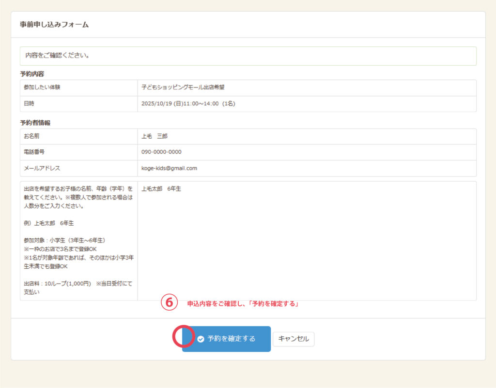
Task: Click the 電話番号 label cell
Action: [79, 152]
